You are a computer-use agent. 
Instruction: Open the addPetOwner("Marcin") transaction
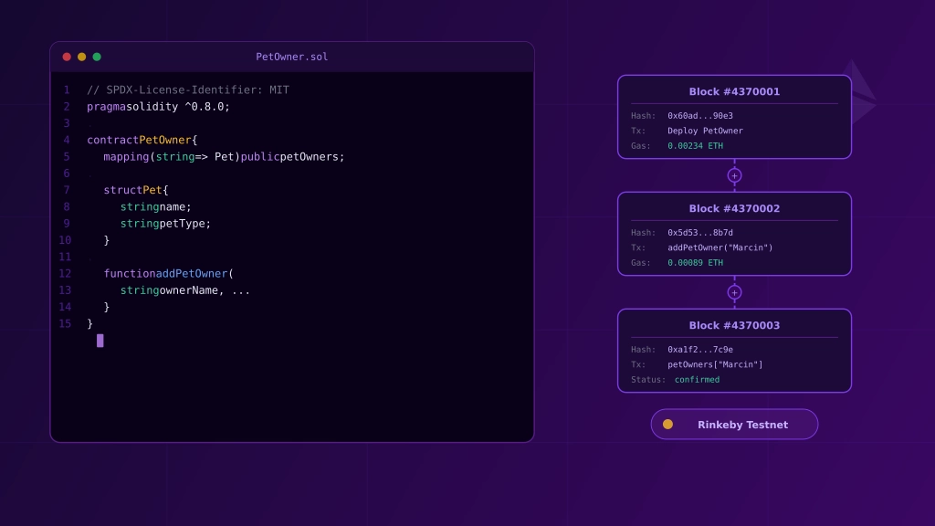point(720,247)
